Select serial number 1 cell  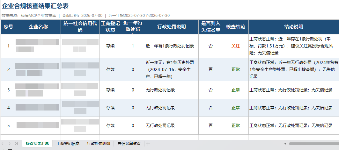coord(8,46)
